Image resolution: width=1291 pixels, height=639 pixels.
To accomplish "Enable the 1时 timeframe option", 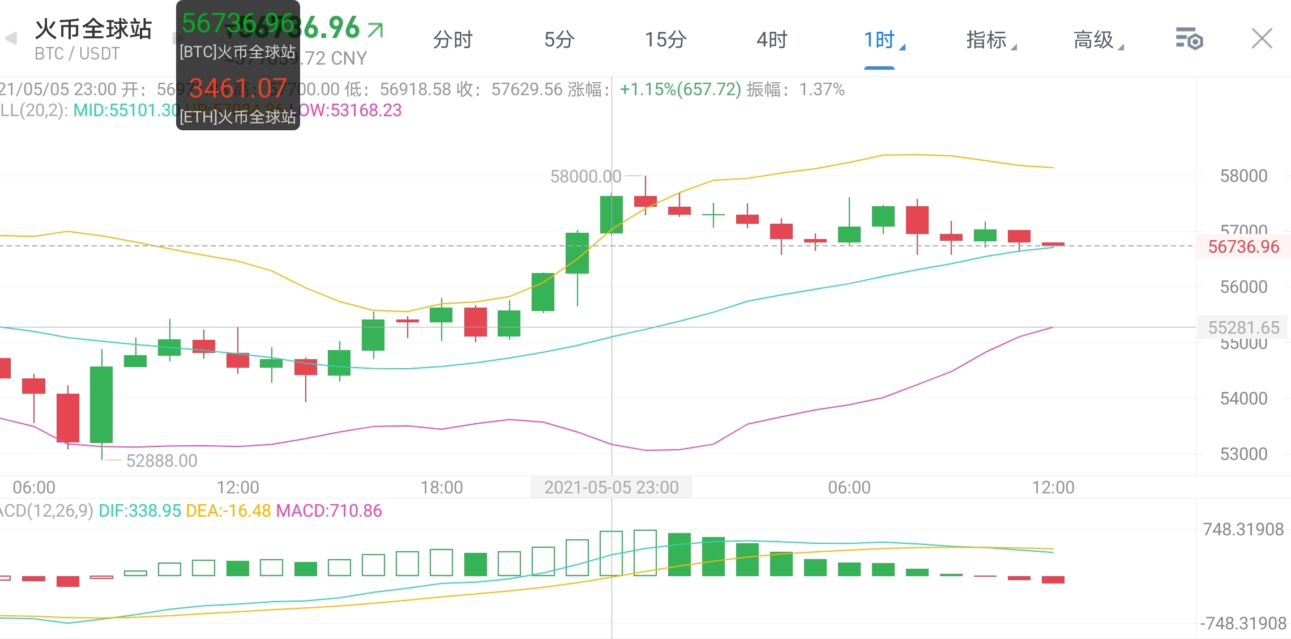I will pos(879,40).
